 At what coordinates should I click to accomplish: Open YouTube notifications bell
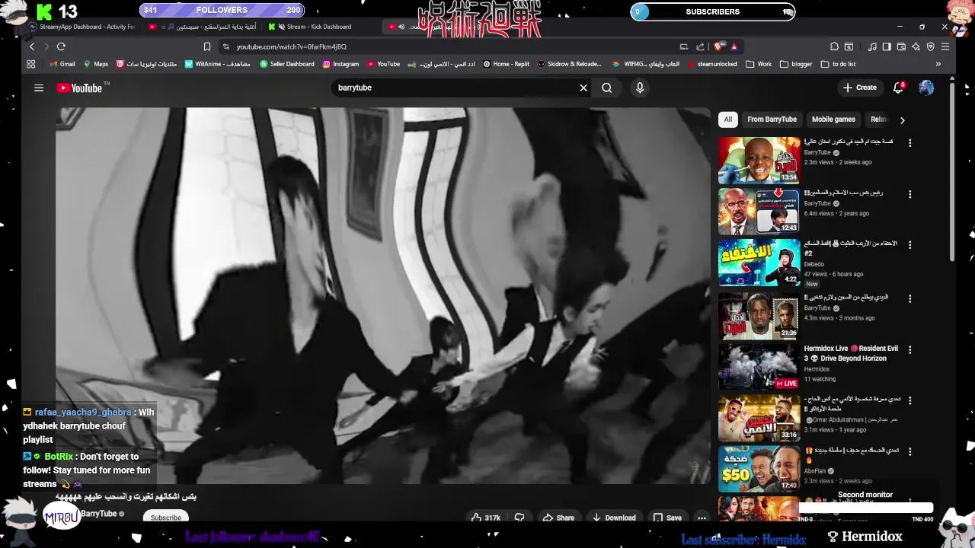pos(899,88)
